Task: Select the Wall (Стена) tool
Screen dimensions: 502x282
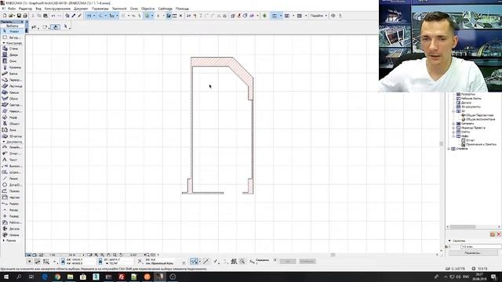Action: 12,49
